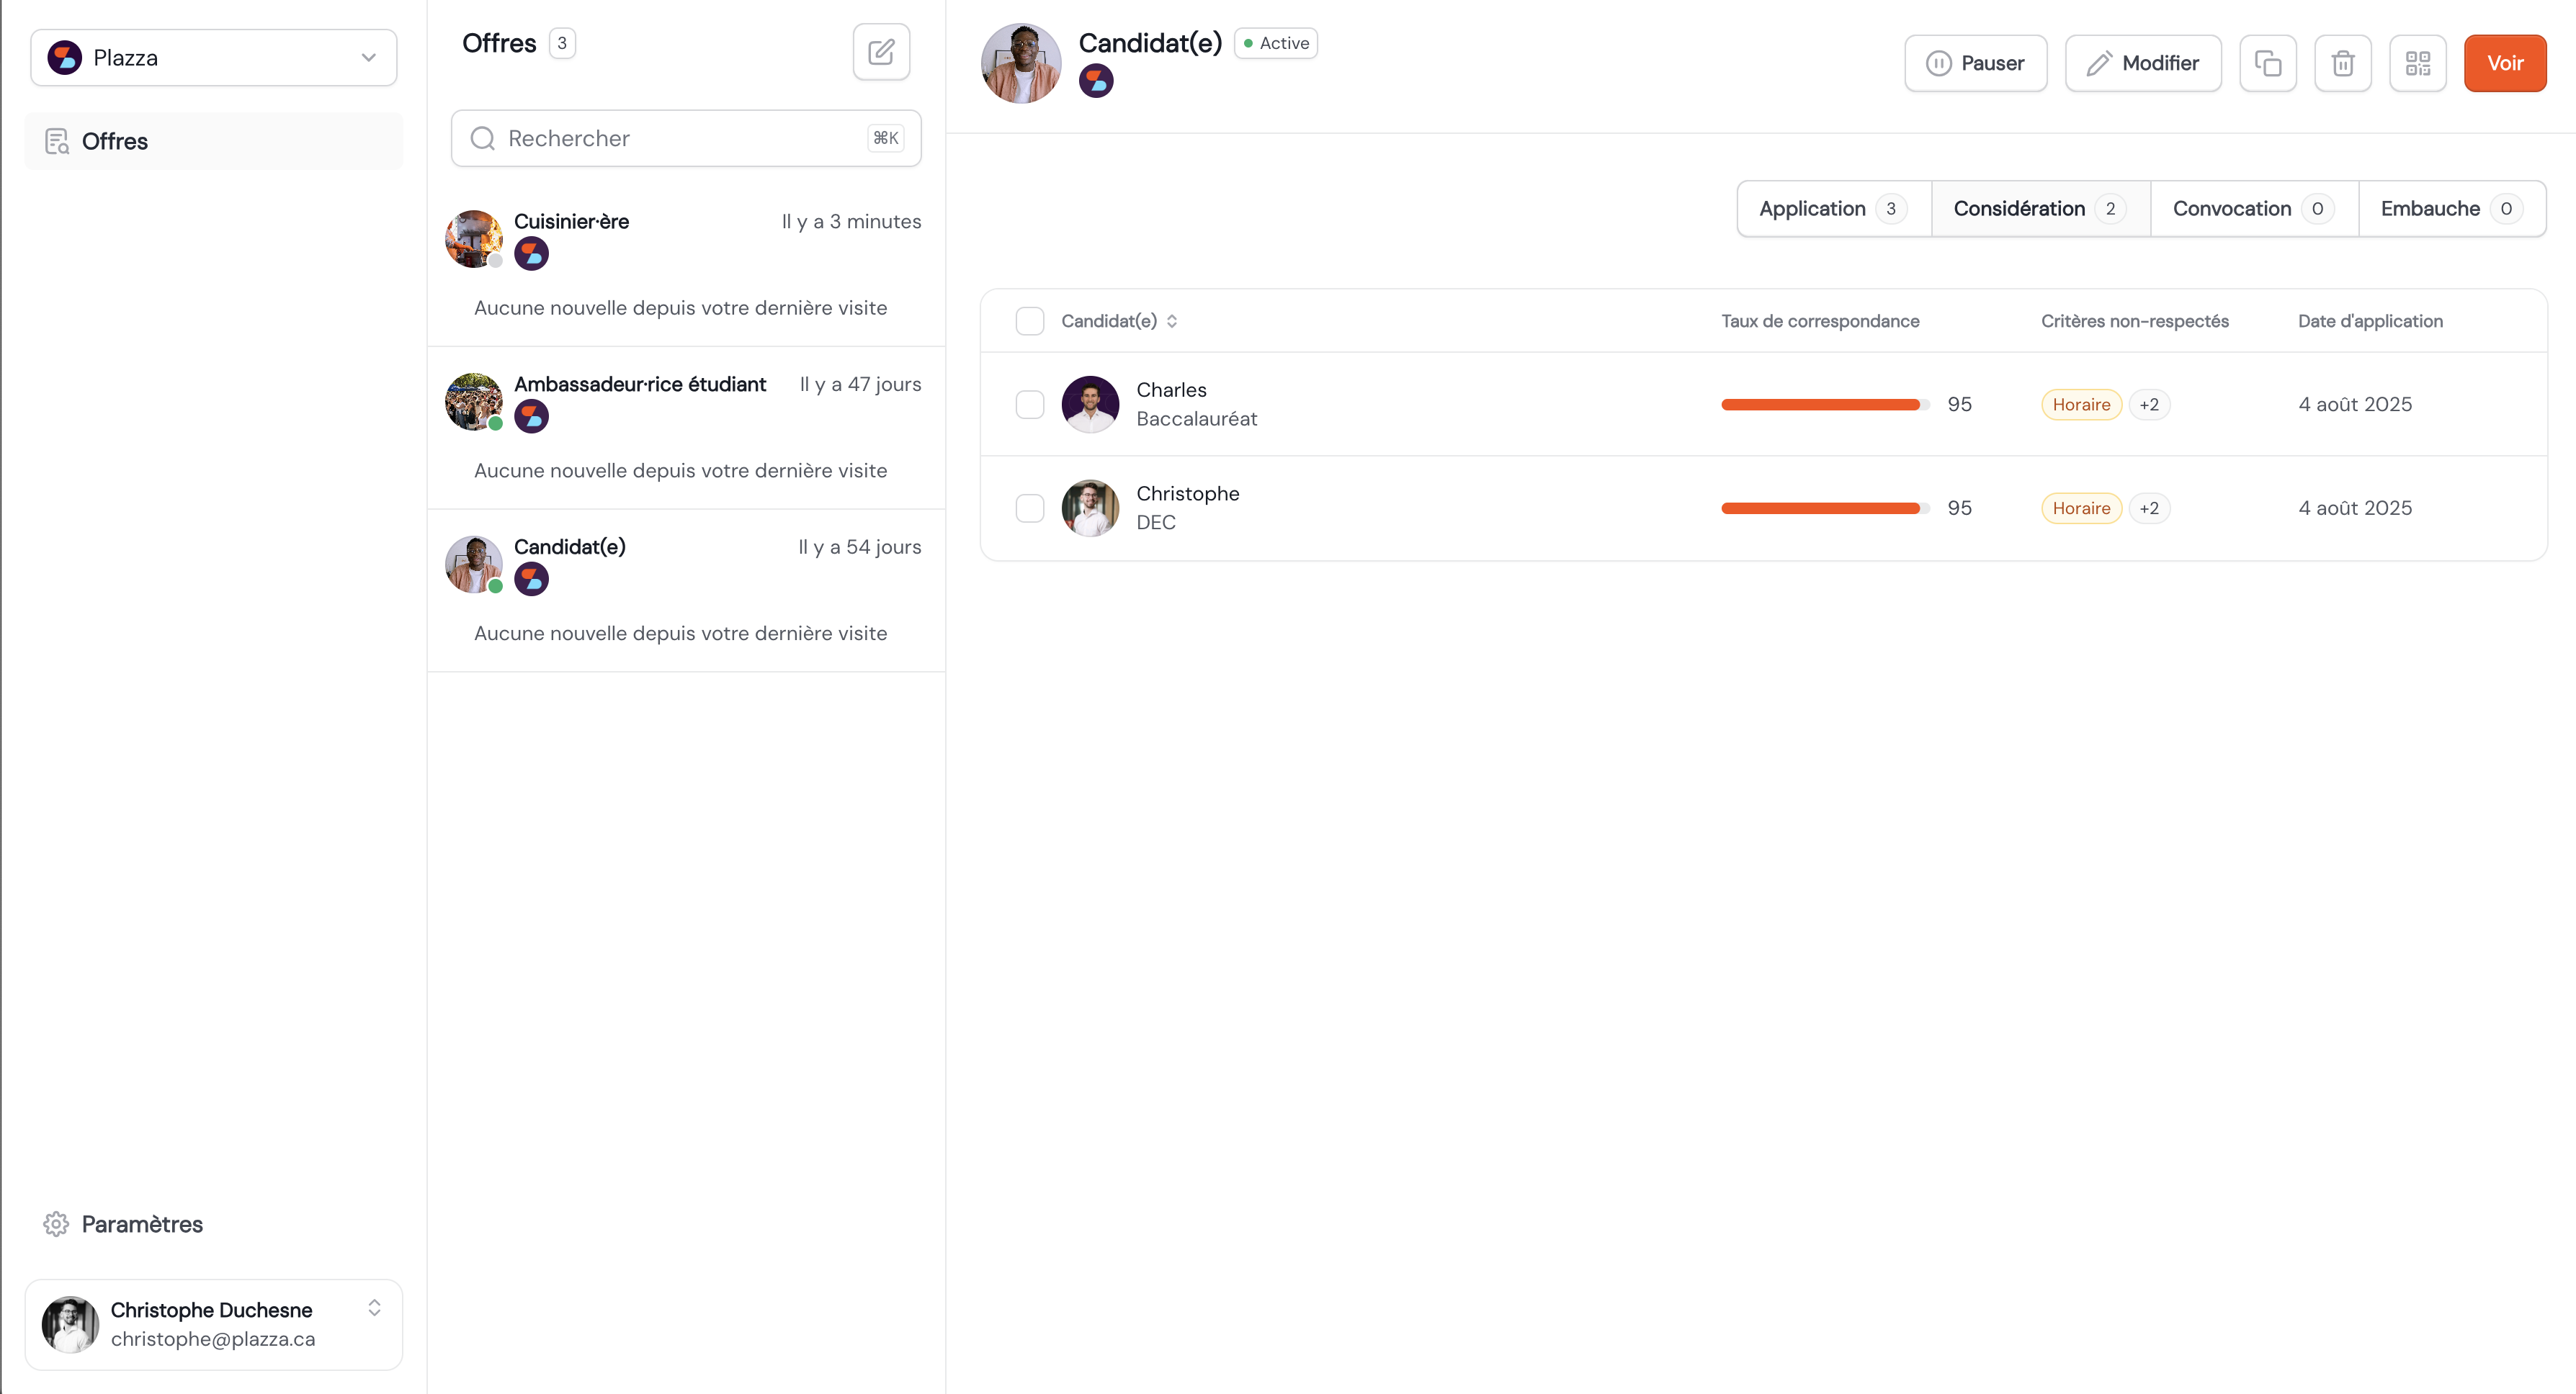Check the box for Charles

coord(1029,405)
